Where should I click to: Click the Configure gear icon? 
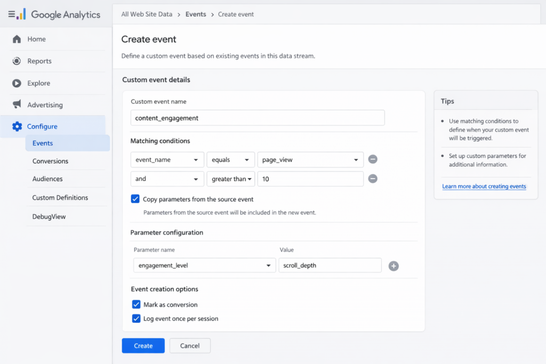[x=17, y=126]
